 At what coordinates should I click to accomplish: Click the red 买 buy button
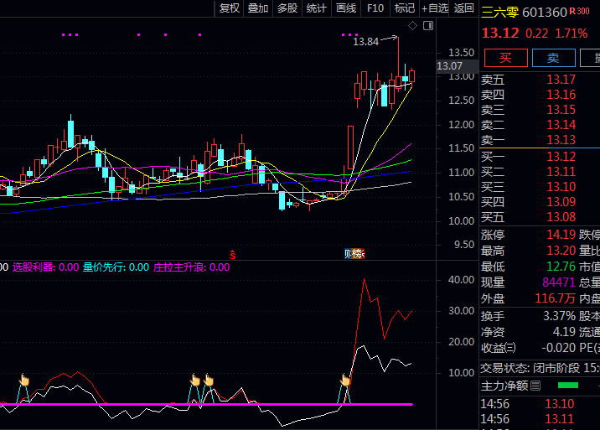point(504,58)
